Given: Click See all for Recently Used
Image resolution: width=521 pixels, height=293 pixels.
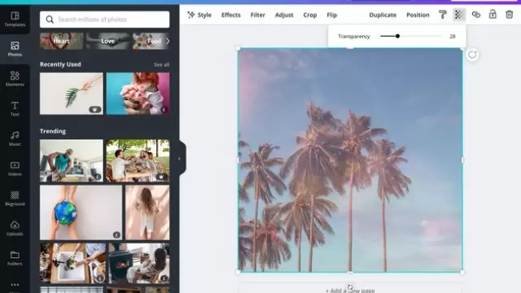Looking at the screenshot, I should 161,64.
